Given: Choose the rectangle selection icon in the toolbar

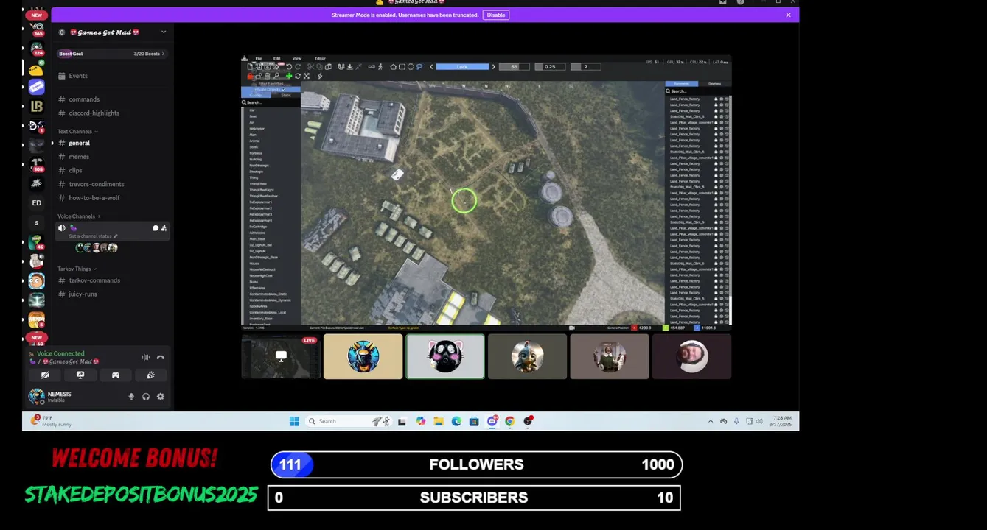Looking at the screenshot, I should [402, 66].
